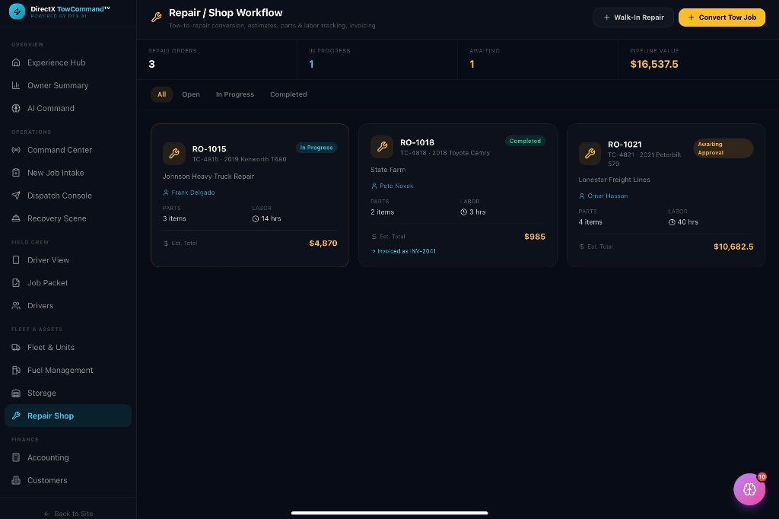The image size is (779, 519).
Task: Click the Walk-In Repair button
Action: tap(634, 18)
